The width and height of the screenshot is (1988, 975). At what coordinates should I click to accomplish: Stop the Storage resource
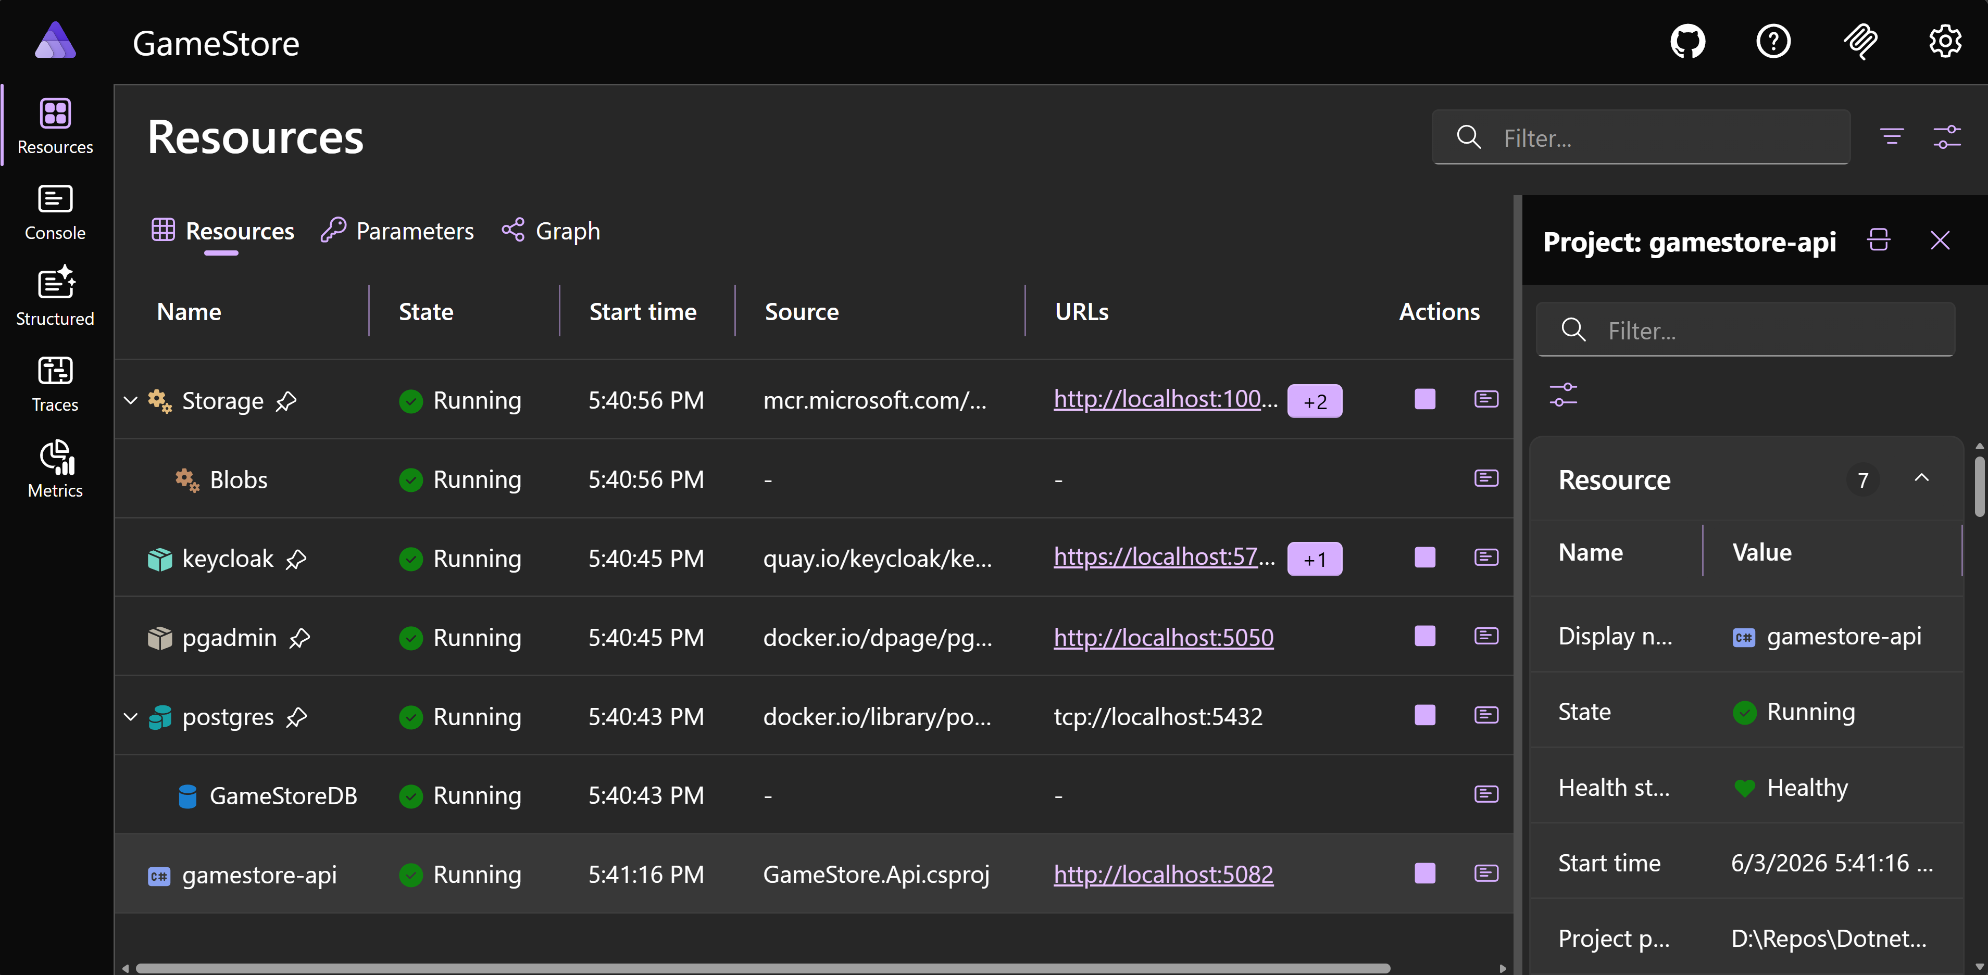click(x=1424, y=400)
